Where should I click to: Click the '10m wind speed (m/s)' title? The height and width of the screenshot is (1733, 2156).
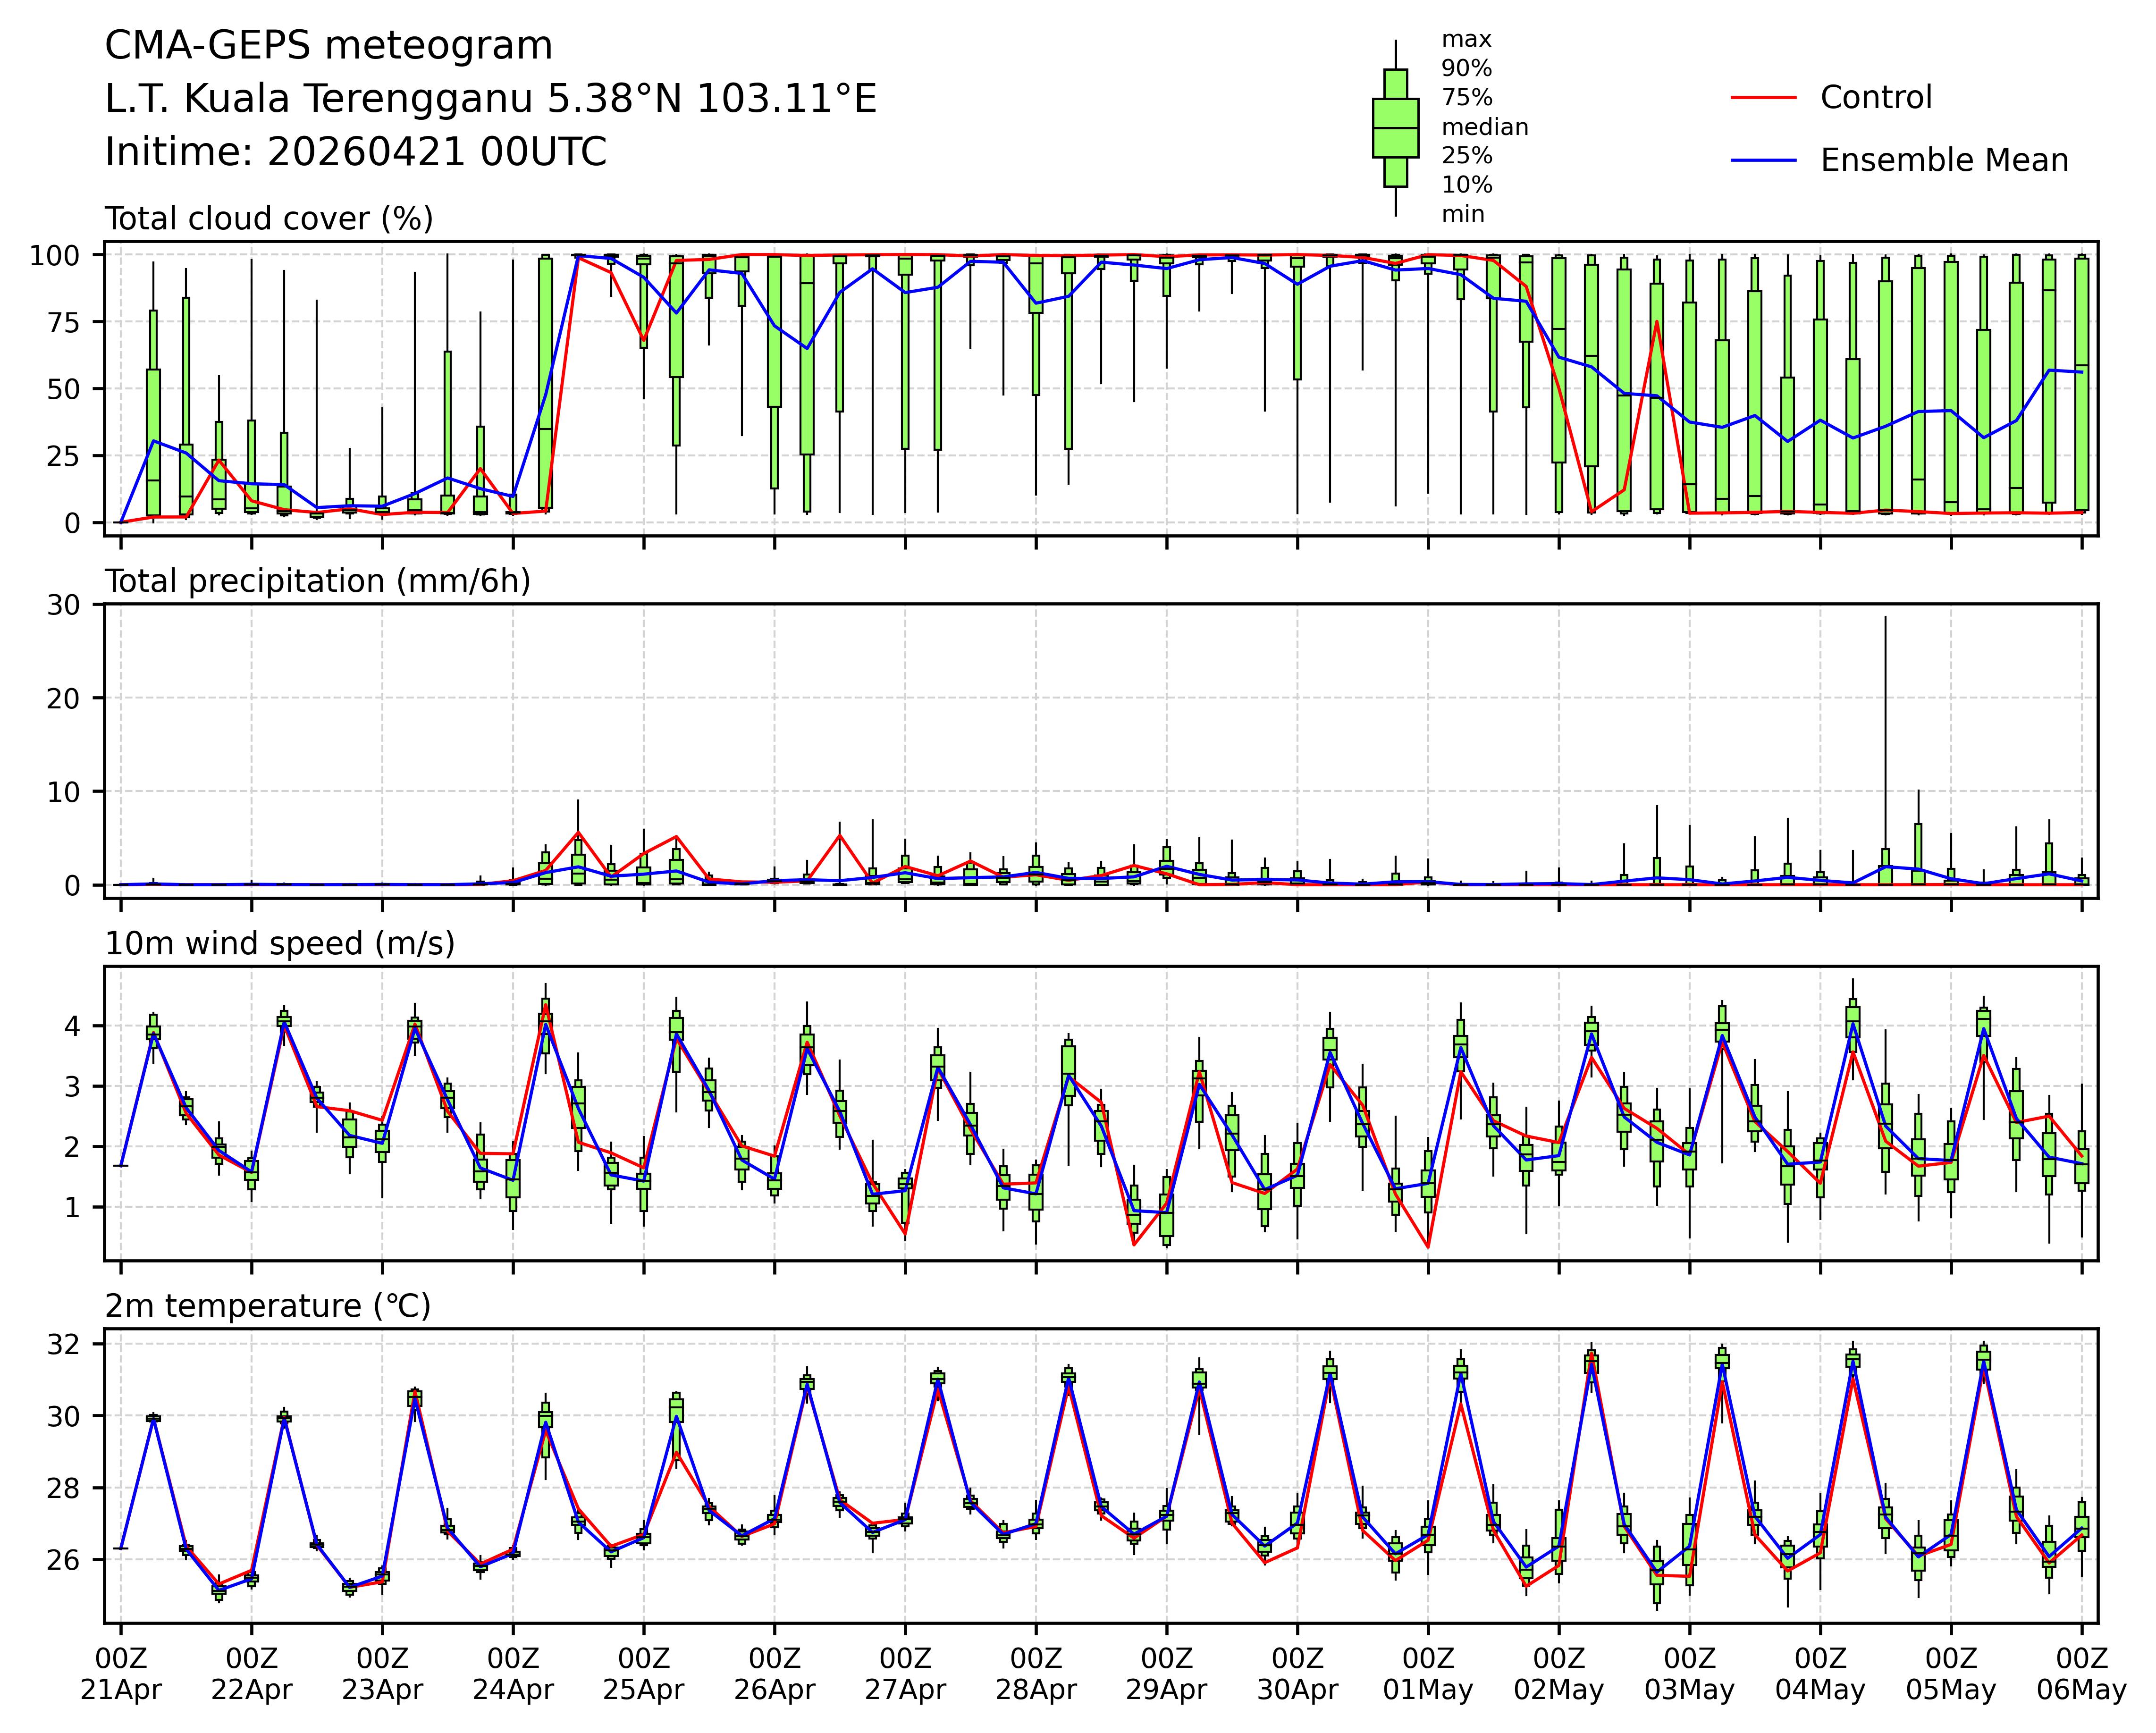(x=280, y=943)
